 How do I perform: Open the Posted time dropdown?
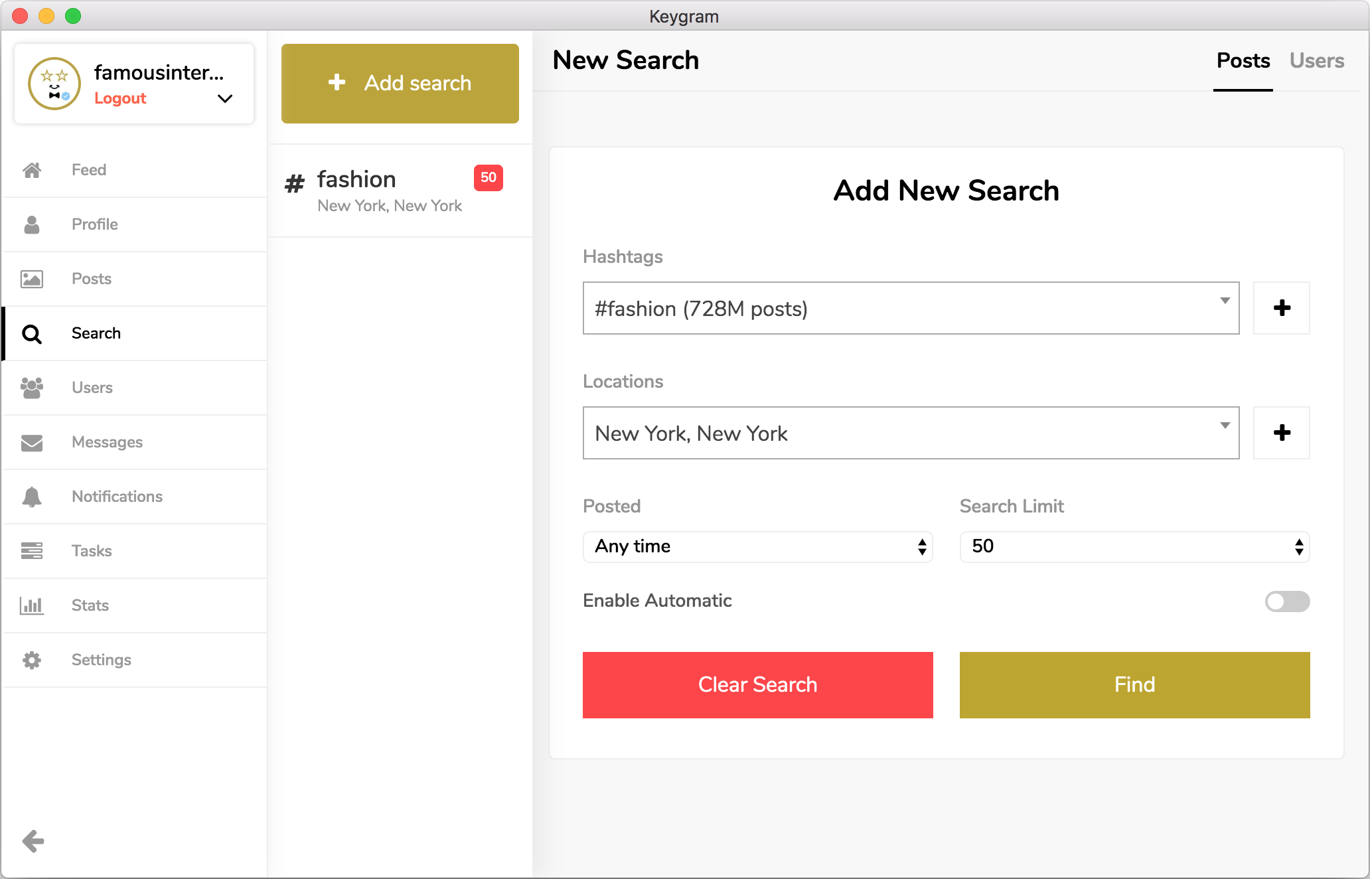757,547
